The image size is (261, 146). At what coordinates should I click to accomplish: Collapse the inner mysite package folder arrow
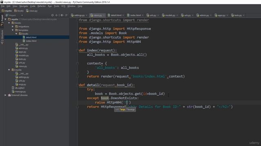pos(9,70)
